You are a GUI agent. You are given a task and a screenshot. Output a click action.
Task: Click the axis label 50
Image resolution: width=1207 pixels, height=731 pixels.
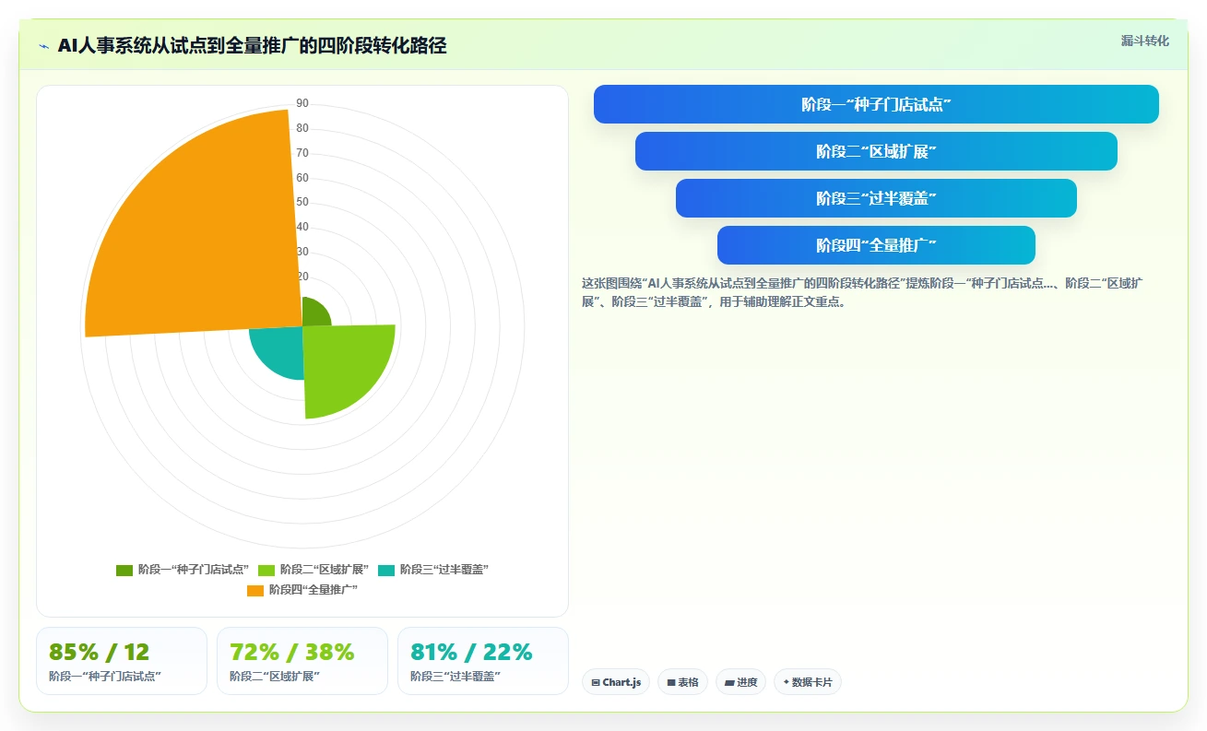pyautogui.click(x=302, y=202)
